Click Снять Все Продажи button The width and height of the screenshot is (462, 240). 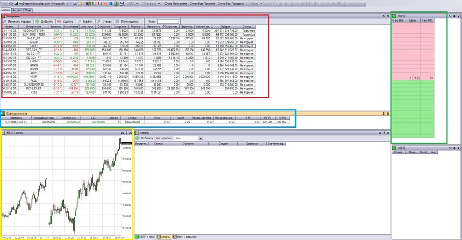[x=230, y=4]
